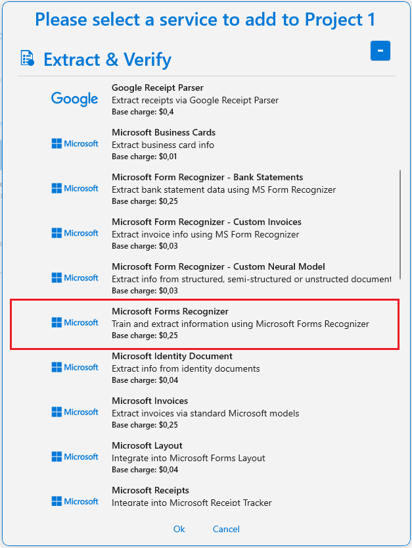The height and width of the screenshot is (548, 412).
Task: Click 'Integrate into Microsoft Forms Layout' text
Action: pos(189,458)
